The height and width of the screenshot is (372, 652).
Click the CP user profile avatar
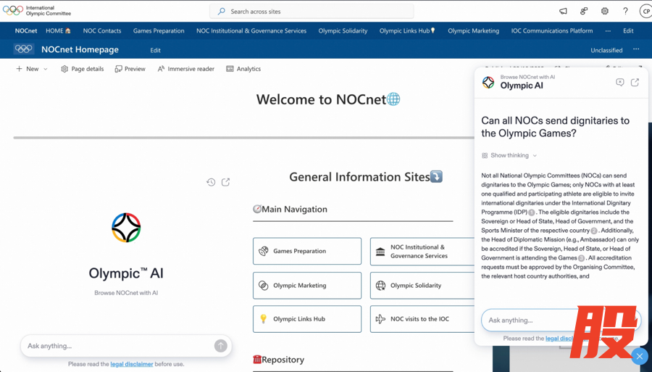(645, 12)
